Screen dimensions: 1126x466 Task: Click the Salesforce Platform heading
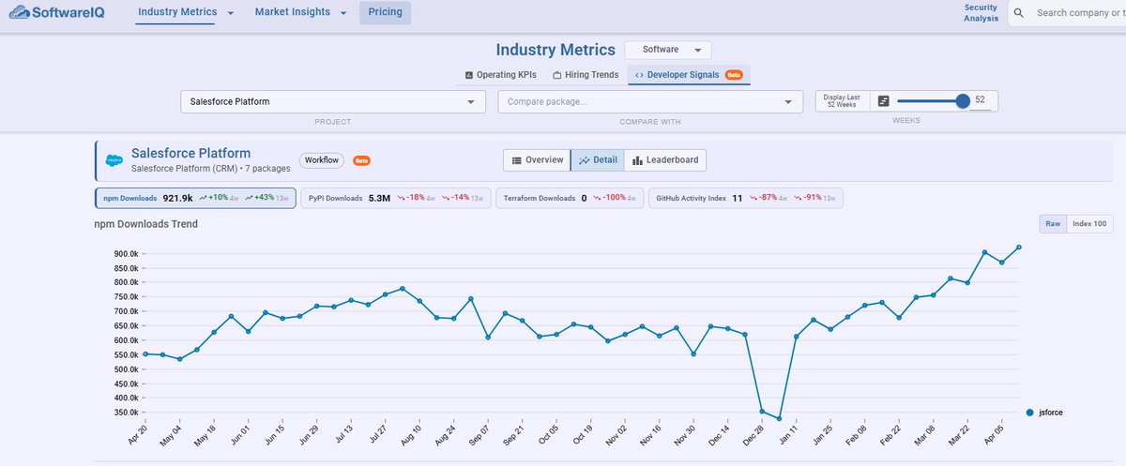coord(190,153)
